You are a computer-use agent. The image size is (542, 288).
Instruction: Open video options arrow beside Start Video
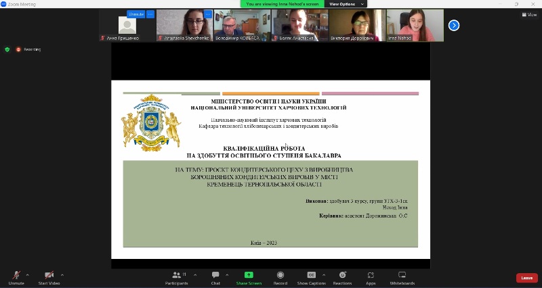pos(62,275)
